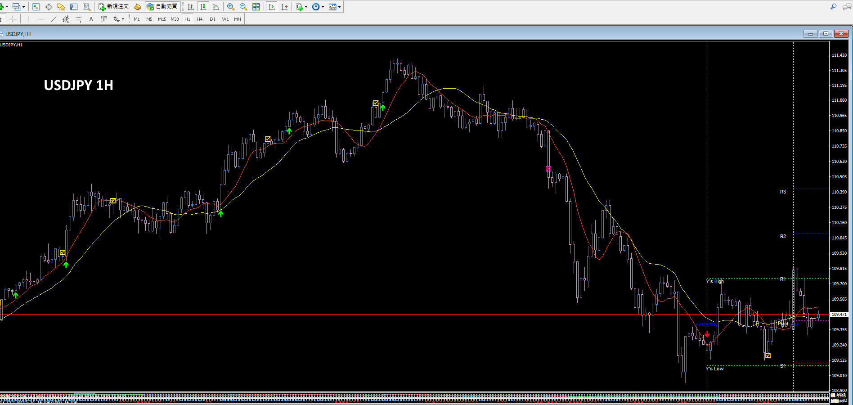Switch timeframe to M1
The width and height of the screenshot is (853, 405).
click(137, 19)
